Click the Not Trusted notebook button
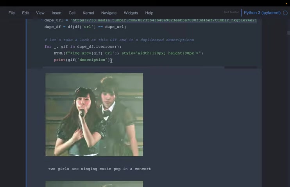290x187 pixels. pyautogui.click(x=231, y=12)
